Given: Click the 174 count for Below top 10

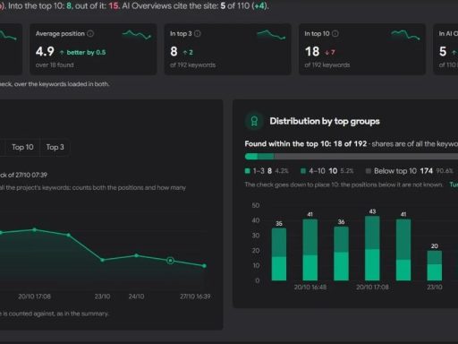Looking at the screenshot, I should click(427, 171).
